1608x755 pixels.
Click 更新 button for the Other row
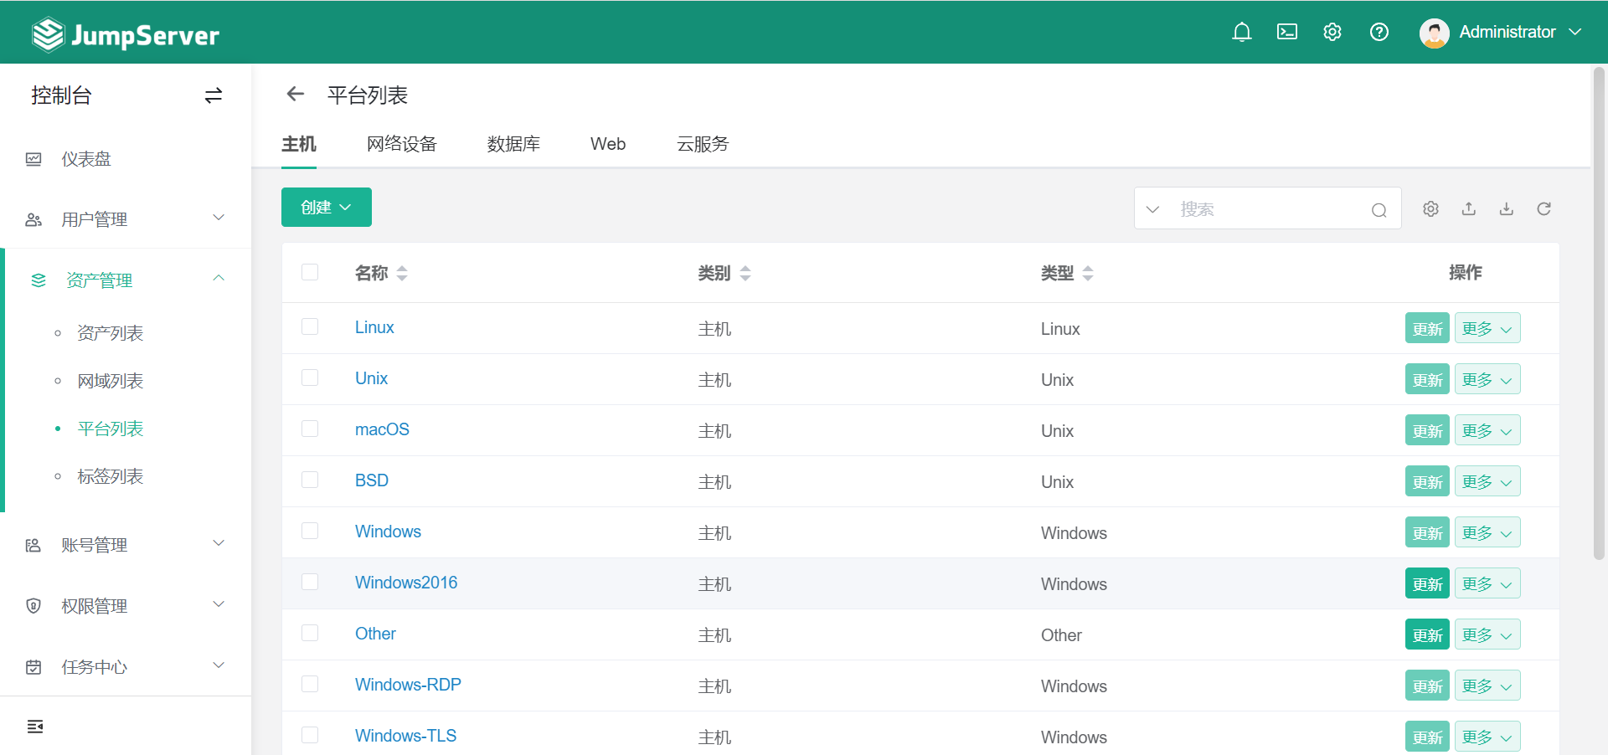[1426, 635]
